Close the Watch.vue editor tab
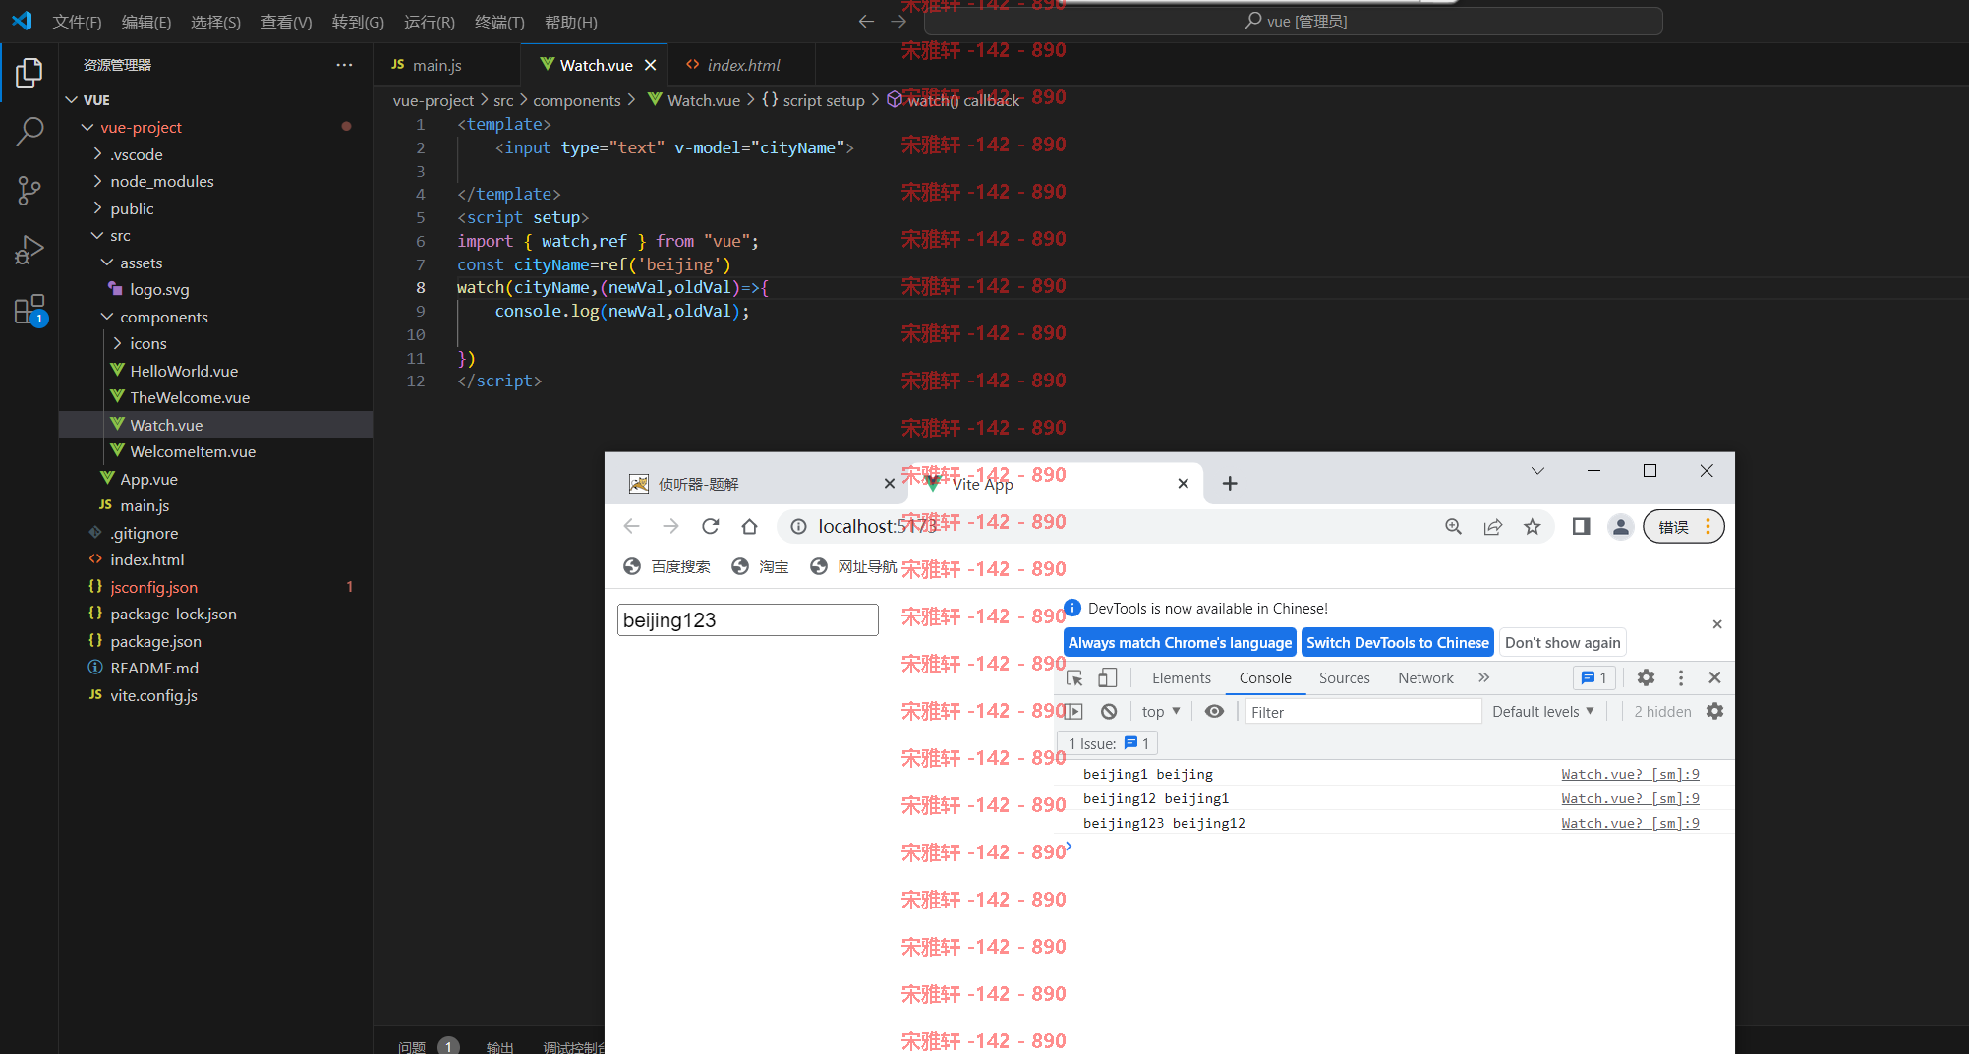 coord(650,65)
